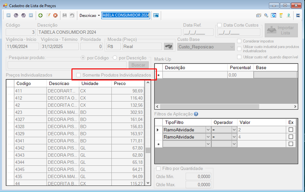The width and height of the screenshot is (305, 192).
Task: Toggle Utilizar custo industrial para produtos industrializados
Action: pos(239,49)
